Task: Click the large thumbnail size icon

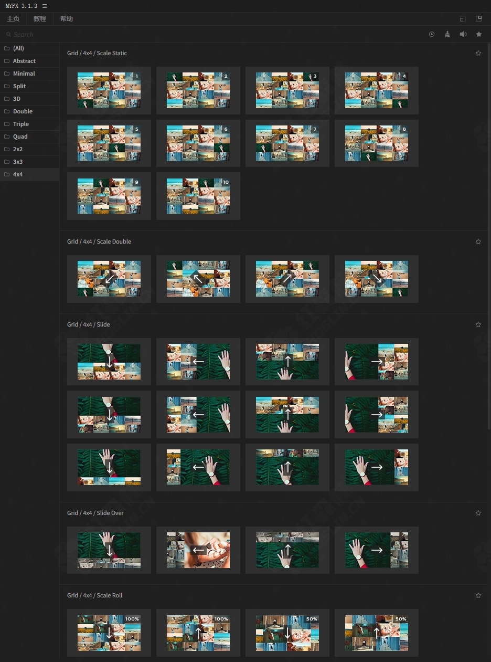Action: (478, 18)
